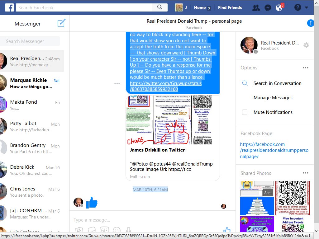Viewport: 319px width, 239px height.
Task: Open the Help question mark icon
Action: (x=298, y=7)
